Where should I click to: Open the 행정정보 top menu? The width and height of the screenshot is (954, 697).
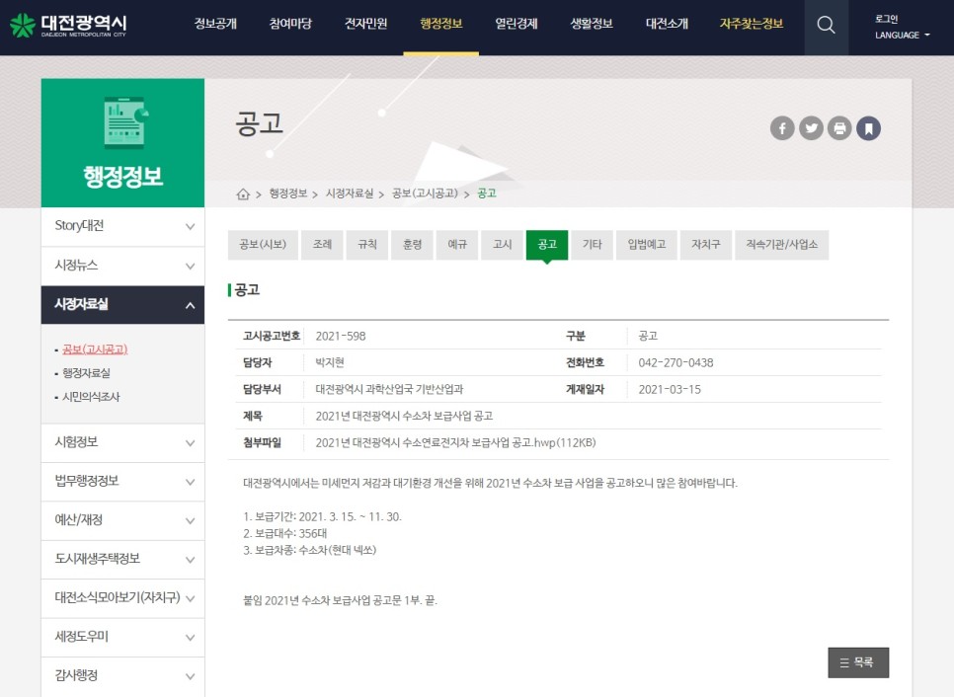tap(441, 24)
